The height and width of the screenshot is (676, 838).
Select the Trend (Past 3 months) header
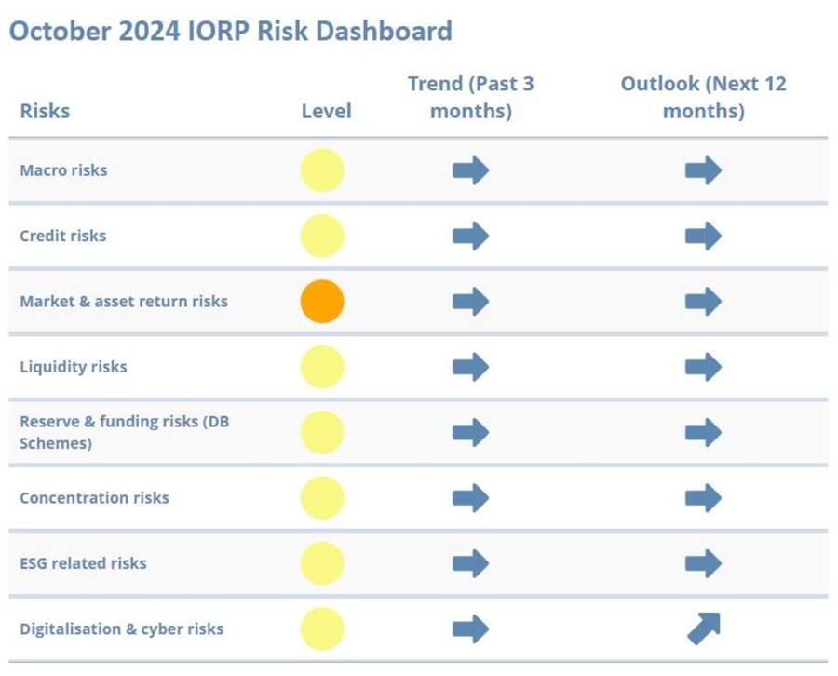pyautogui.click(x=470, y=97)
